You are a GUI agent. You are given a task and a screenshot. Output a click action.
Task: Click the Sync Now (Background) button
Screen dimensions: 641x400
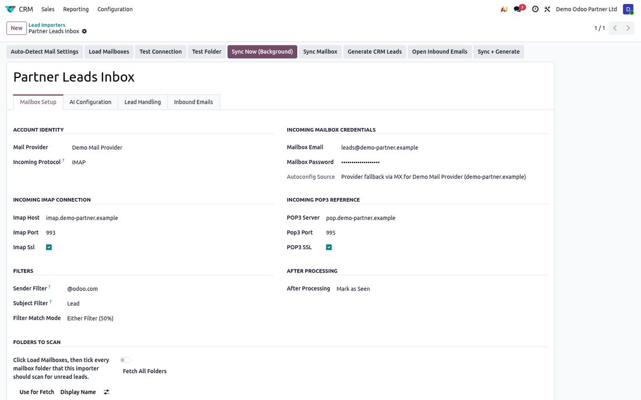click(262, 52)
